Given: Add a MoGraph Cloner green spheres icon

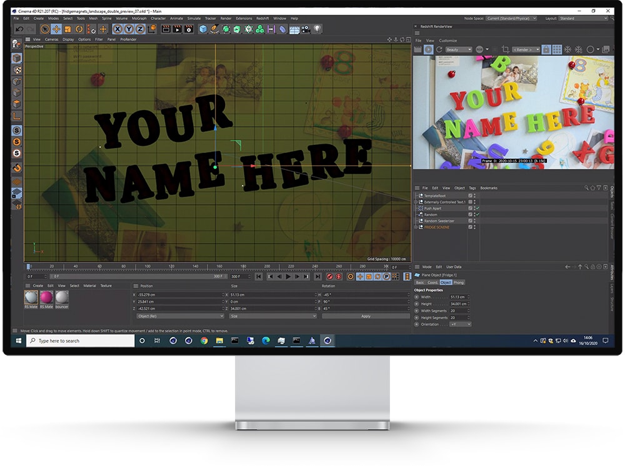Looking at the screenshot, I should (260, 29).
